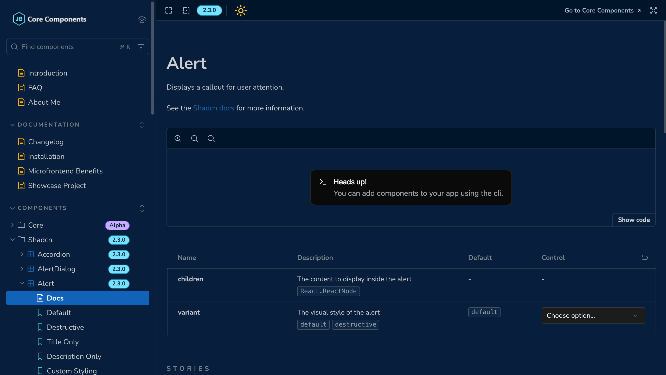Reset the controls using the undo arrow

[x=645, y=257]
